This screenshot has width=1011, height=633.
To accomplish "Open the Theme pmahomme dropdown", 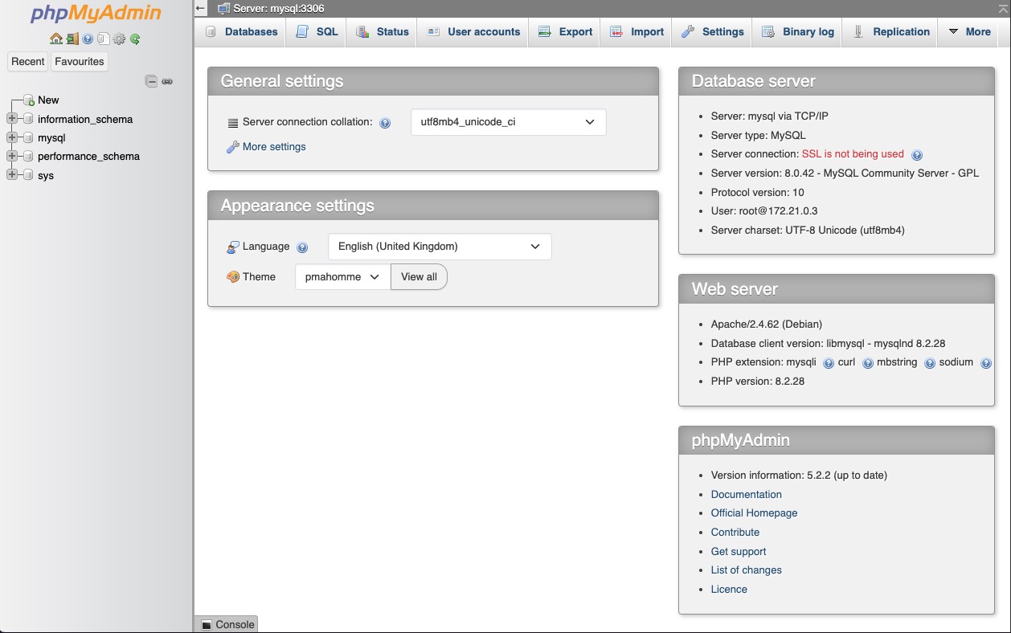I will pos(342,277).
